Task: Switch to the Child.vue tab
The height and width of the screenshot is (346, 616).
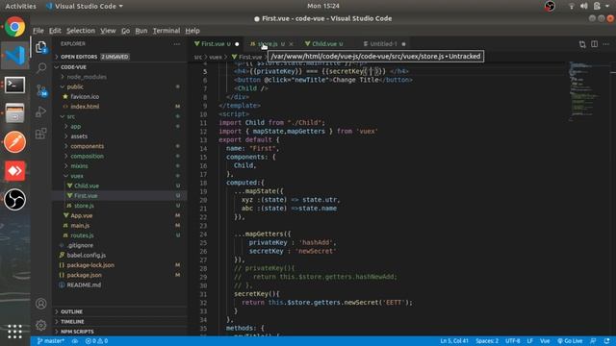Action: 323,44
